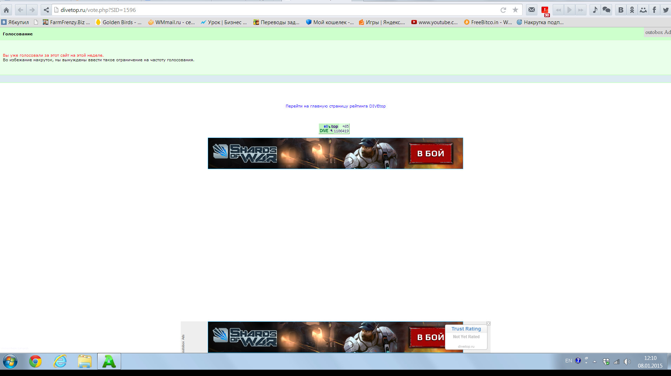
Task: Click the Shards of War logo in middle banner
Action: coord(245,153)
